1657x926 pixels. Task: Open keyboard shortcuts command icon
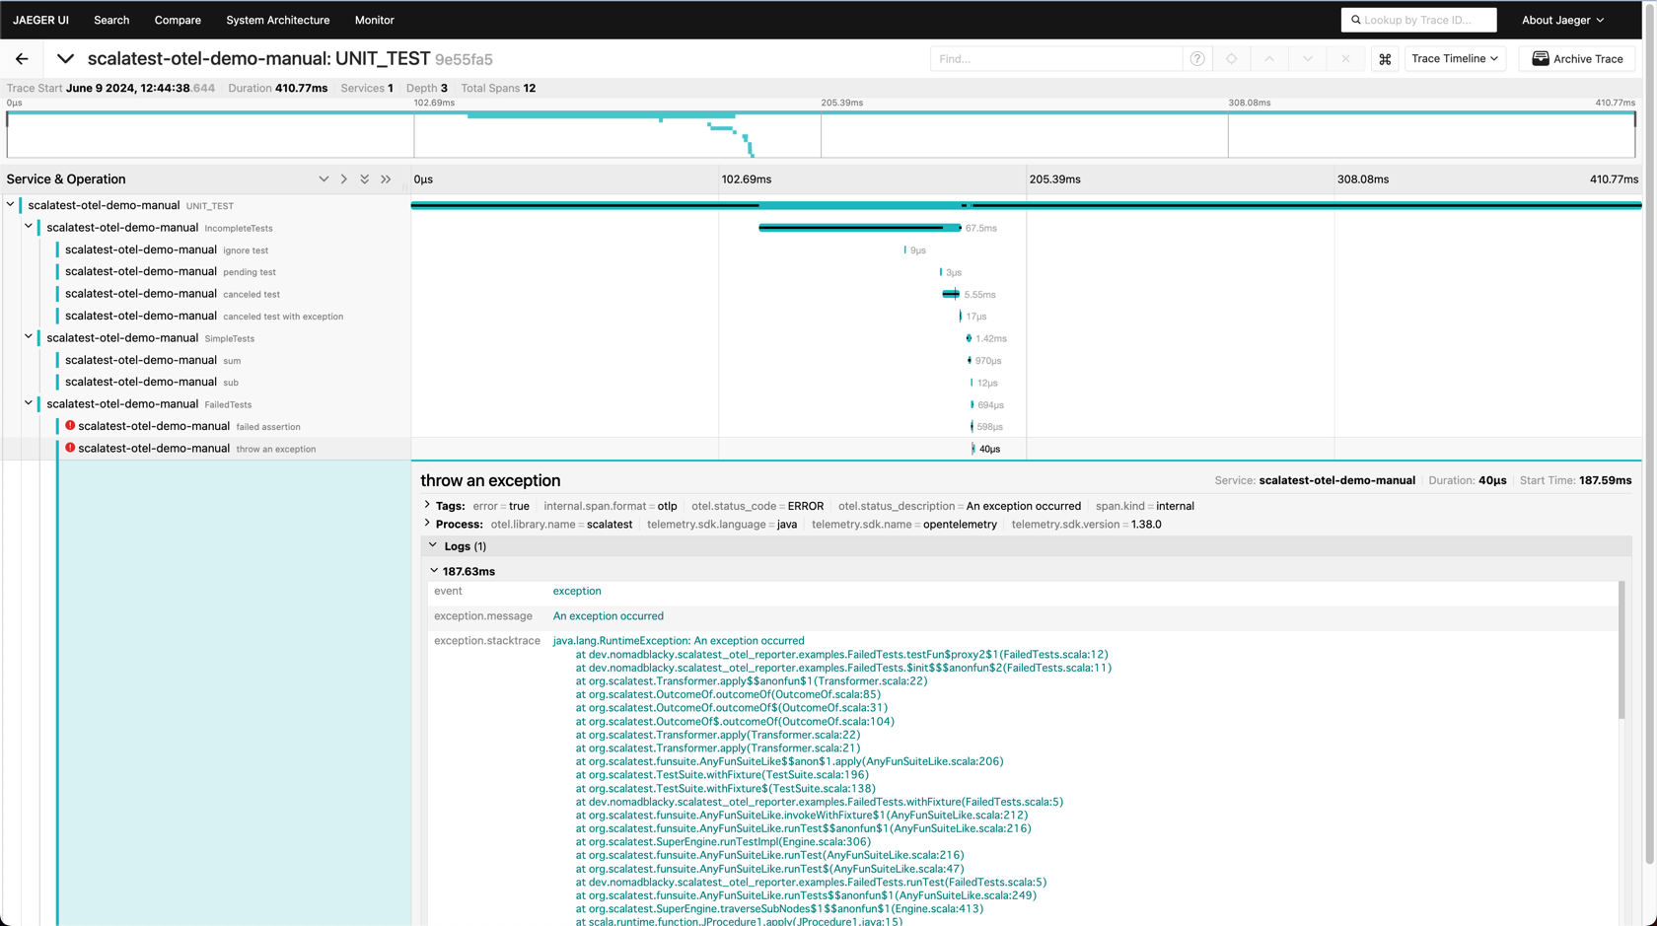[1385, 59]
